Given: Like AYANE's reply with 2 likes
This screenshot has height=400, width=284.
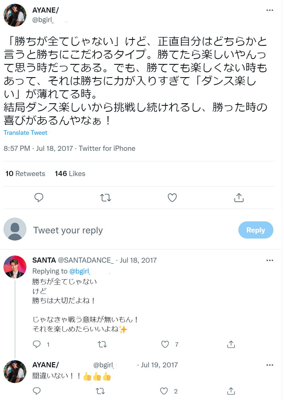Looking at the screenshot, I should 164,391.
